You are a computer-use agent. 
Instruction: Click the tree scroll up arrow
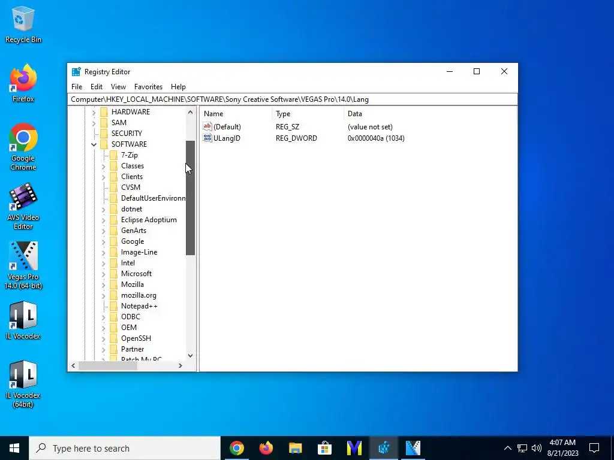click(190, 112)
